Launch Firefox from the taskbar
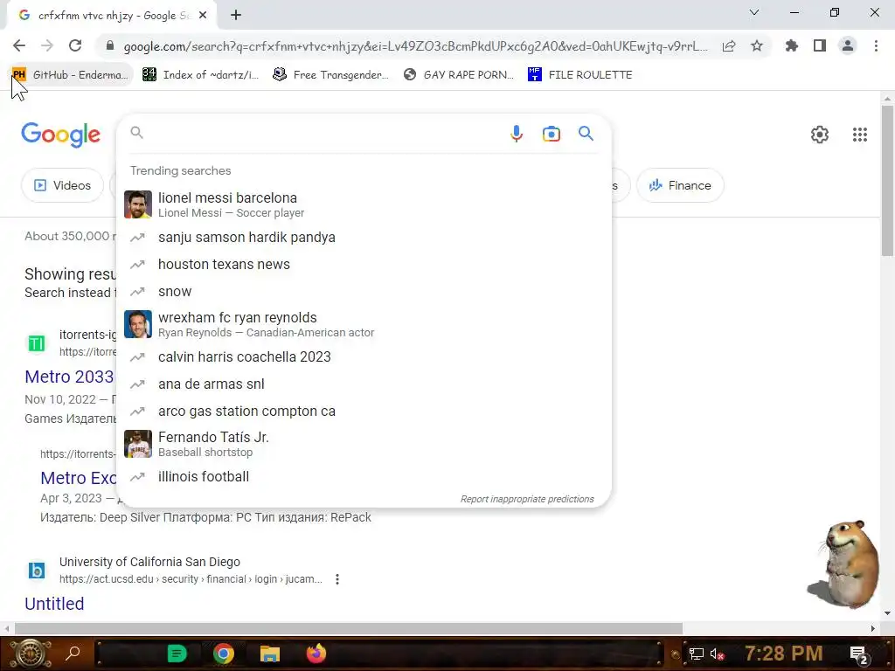Screen dimensions: 895x671 [x=316, y=654]
